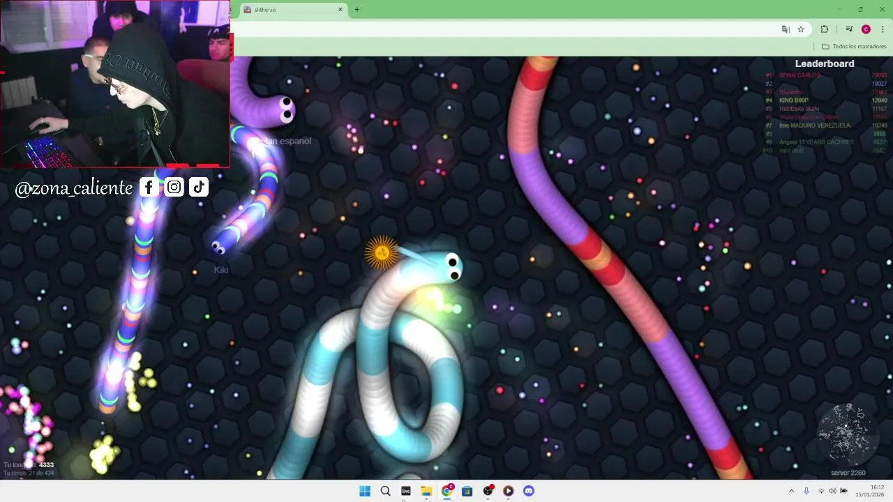The width and height of the screenshot is (893, 502).
Task: Click the @zona_caliente handle text
Action: point(74,188)
